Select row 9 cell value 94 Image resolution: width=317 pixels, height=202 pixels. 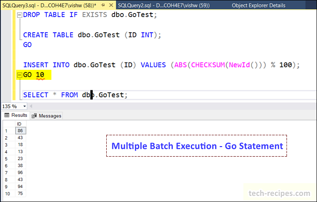click(20, 187)
